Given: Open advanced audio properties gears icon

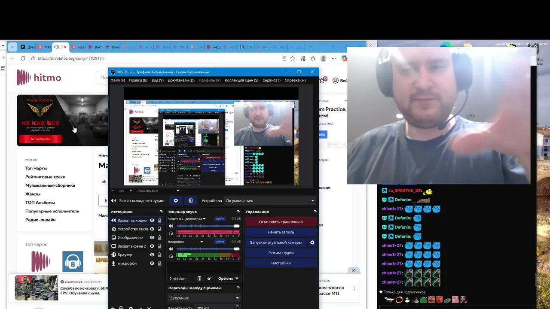Looking at the screenshot, I should click(x=209, y=279).
